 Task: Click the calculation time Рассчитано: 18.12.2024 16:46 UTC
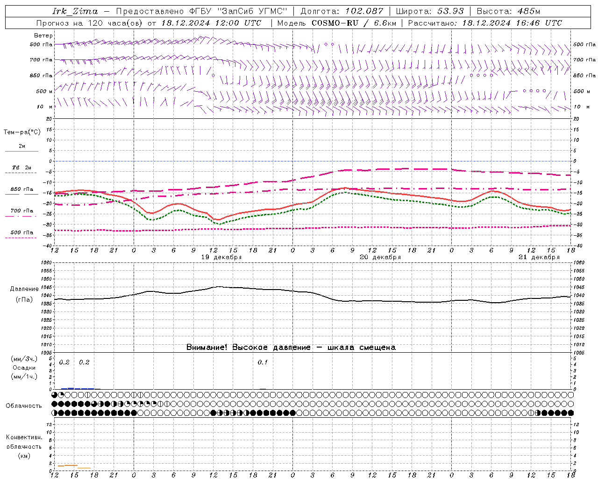click(485, 23)
